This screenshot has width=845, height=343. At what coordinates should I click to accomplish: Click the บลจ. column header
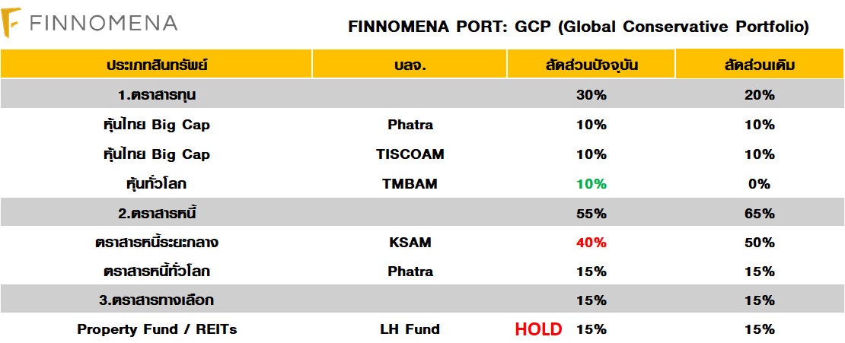tap(410, 65)
